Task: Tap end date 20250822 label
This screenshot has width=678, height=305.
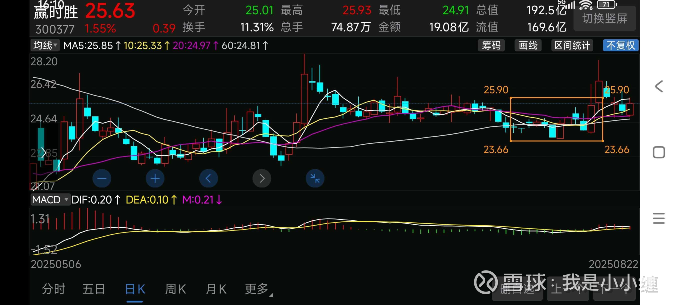Action: 613,264
